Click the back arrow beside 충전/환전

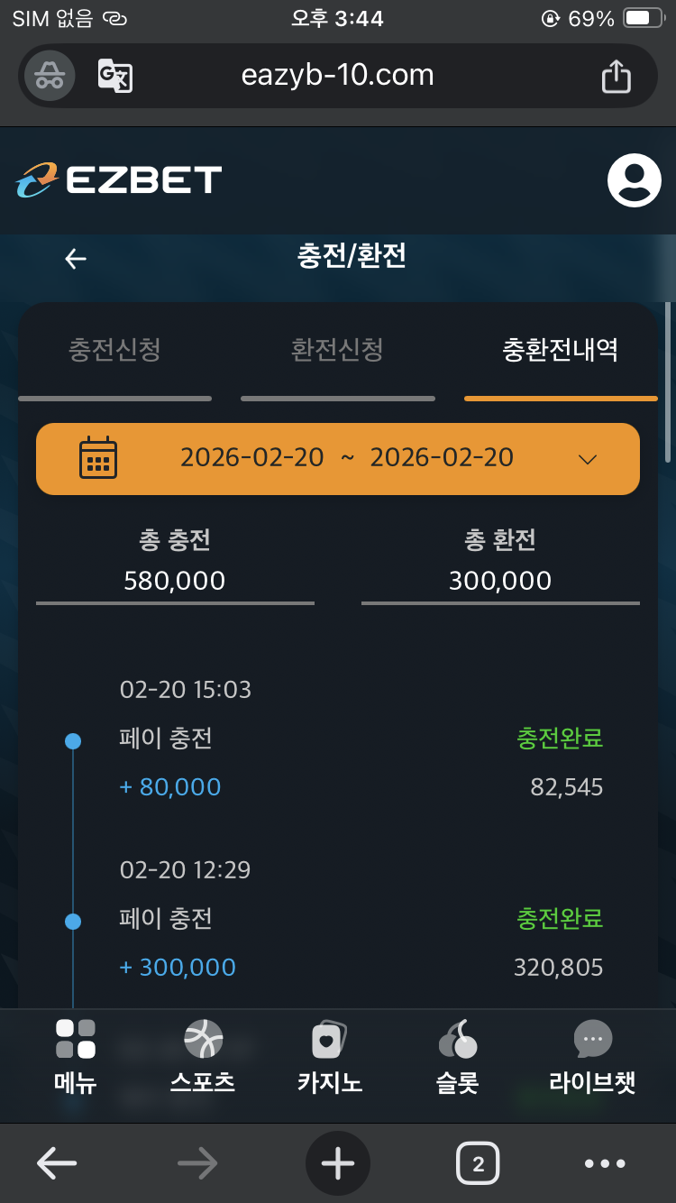[x=76, y=259]
